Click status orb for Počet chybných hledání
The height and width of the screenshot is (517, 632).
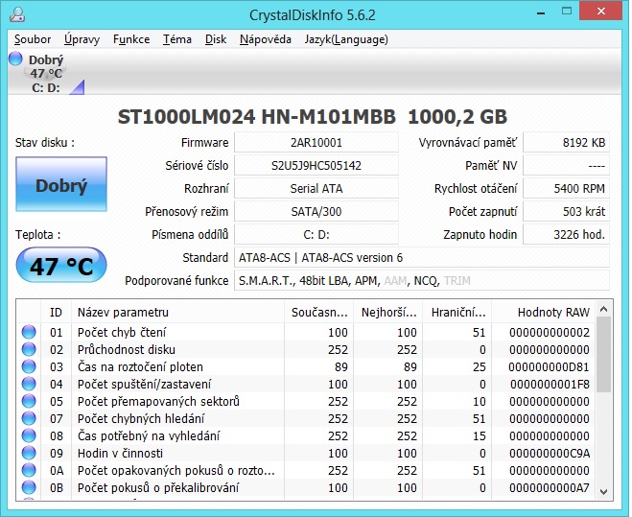(x=29, y=418)
